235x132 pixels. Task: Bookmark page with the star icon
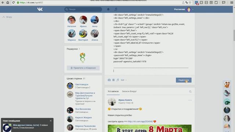click(x=190, y=3)
